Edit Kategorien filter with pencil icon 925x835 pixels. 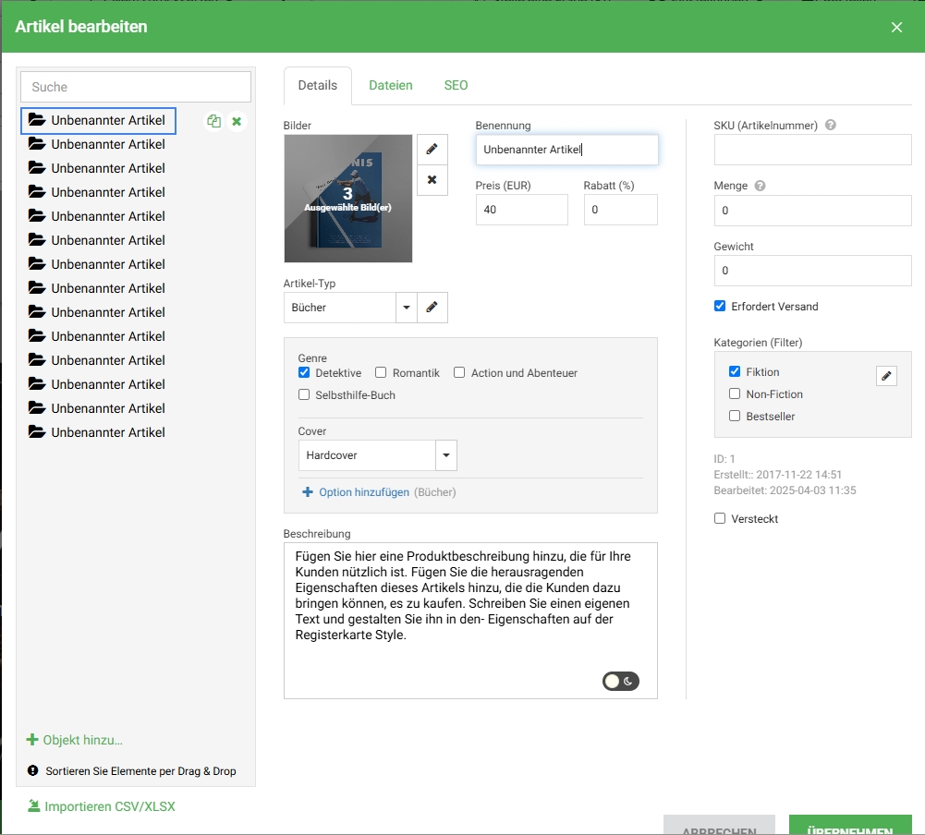coord(886,375)
